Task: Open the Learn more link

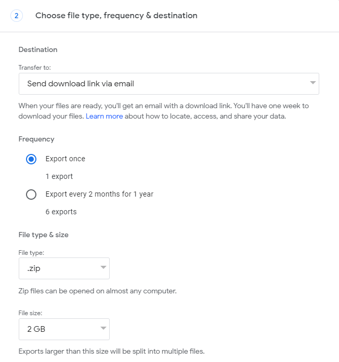Action: coord(105,116)
